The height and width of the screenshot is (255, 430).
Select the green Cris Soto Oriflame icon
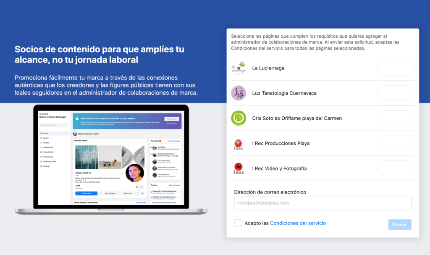pos(239,118)
